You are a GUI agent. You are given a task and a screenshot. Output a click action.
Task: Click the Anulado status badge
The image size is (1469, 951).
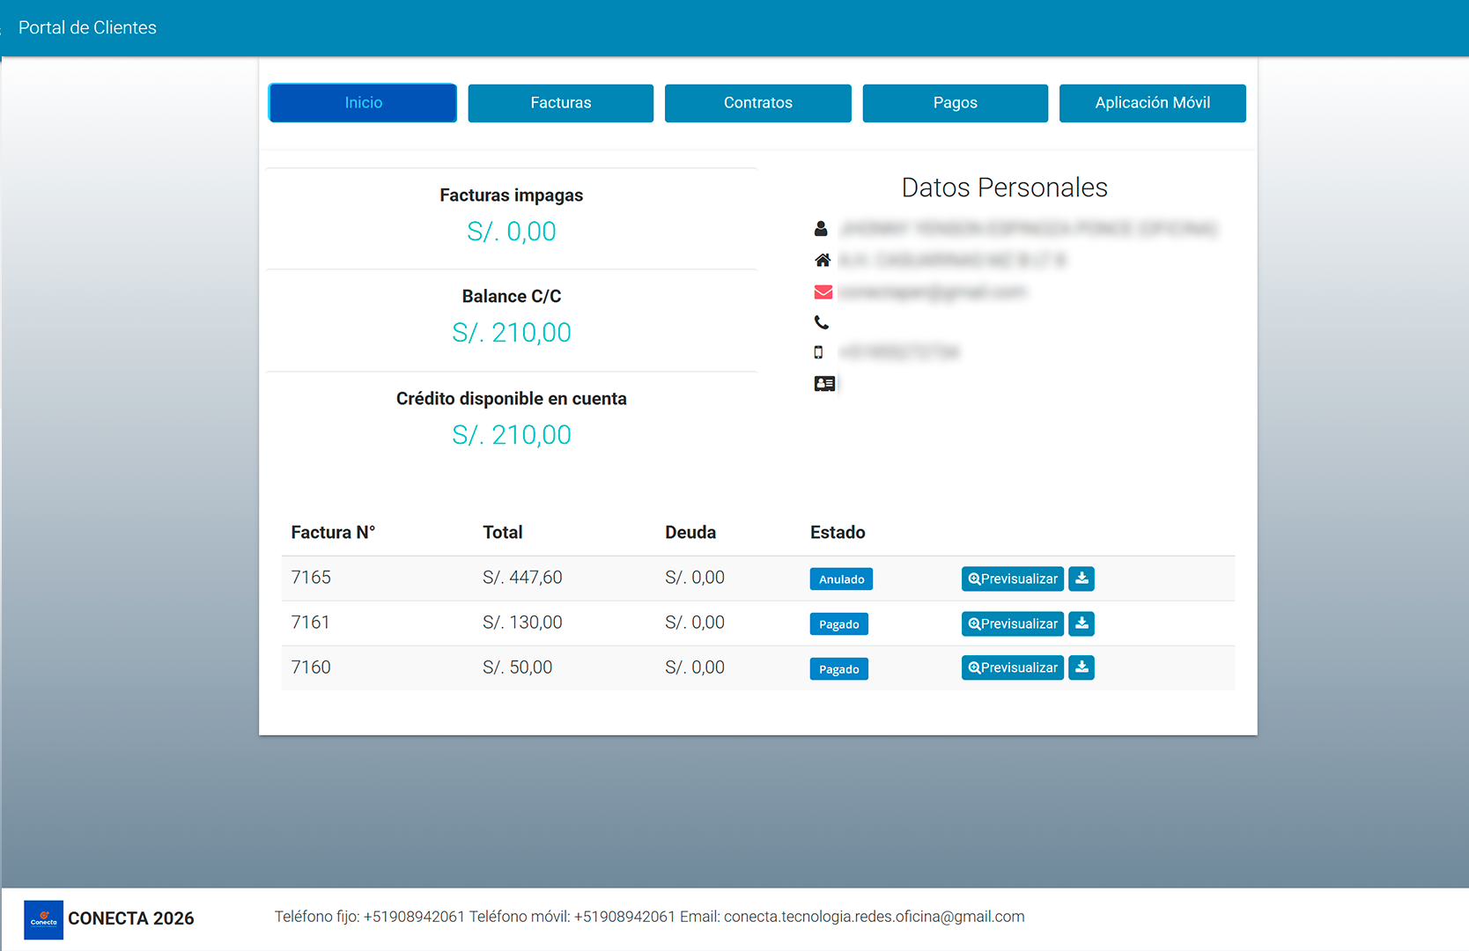pyautogui.click(x=841, y=579)
